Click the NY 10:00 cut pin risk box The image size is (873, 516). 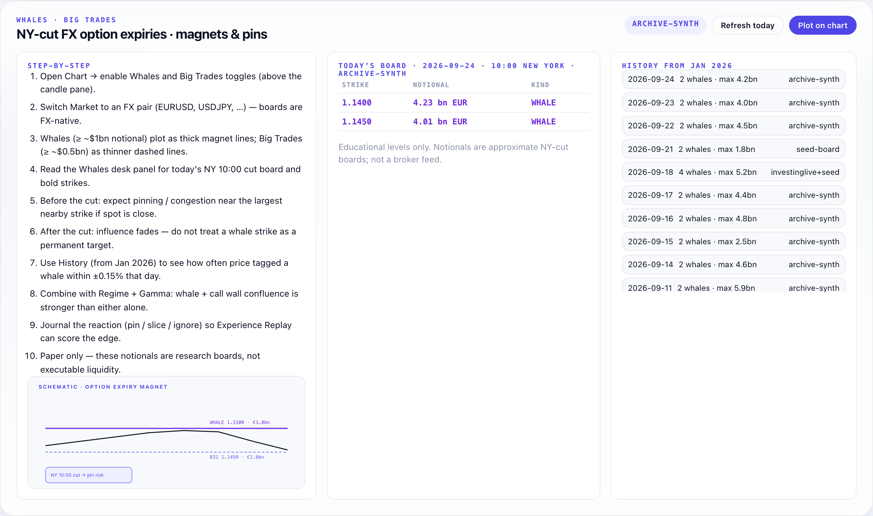point(88,475)
